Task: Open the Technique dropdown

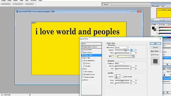Action: pos(120,63)
